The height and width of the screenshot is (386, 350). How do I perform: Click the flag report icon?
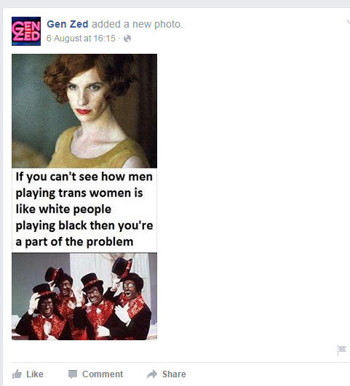(x=341, y=350)
